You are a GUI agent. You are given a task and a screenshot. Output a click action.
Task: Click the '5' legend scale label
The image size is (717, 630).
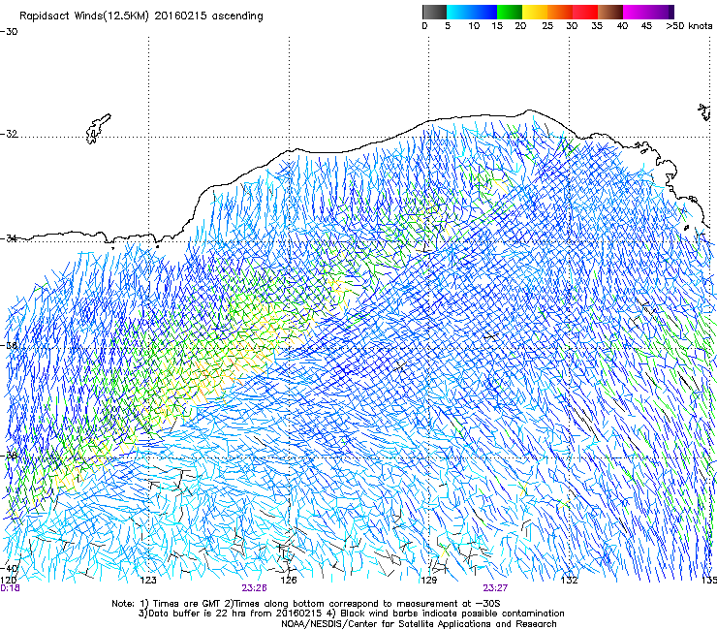(x=448, y=26)
